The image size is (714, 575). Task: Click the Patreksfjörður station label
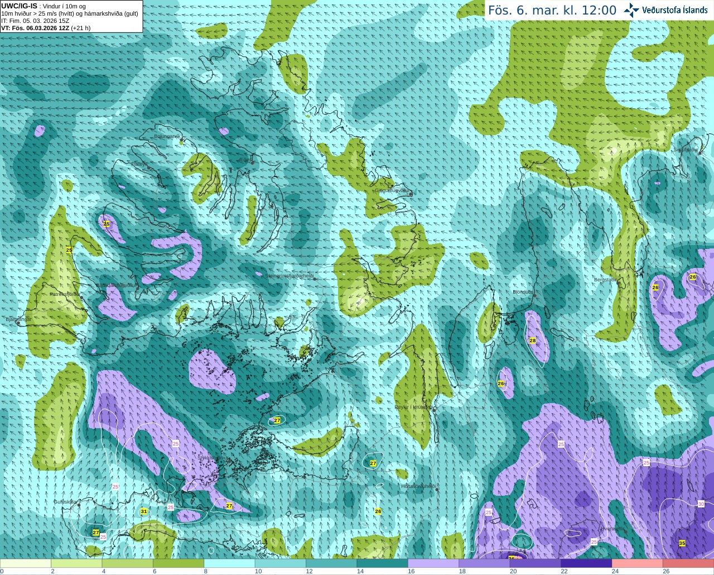click(x=65, y=294)
